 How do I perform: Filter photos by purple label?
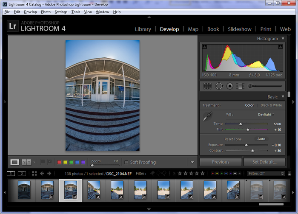coord(231,173)
